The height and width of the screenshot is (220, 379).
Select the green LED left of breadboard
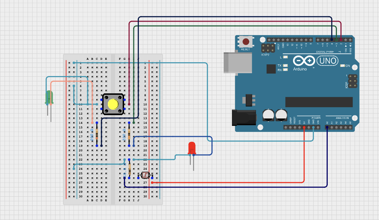(x=49, y=97)
